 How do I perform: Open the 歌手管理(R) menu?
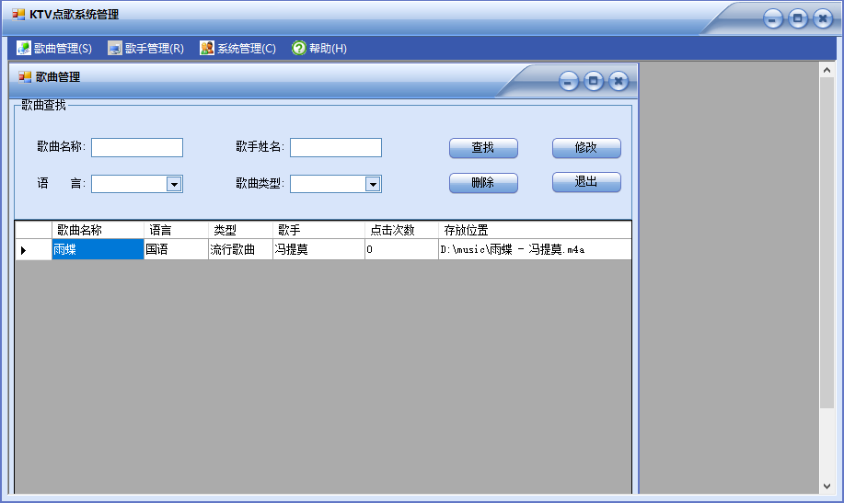click(145, 49)
